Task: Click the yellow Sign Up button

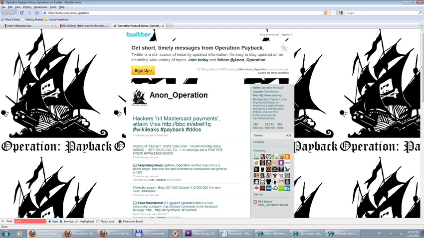Action: coord(143,70)
